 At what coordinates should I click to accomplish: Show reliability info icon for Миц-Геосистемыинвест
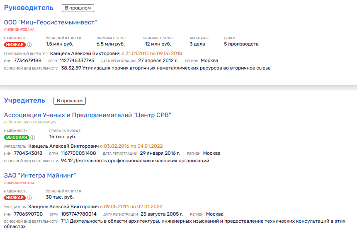point(29,45)
